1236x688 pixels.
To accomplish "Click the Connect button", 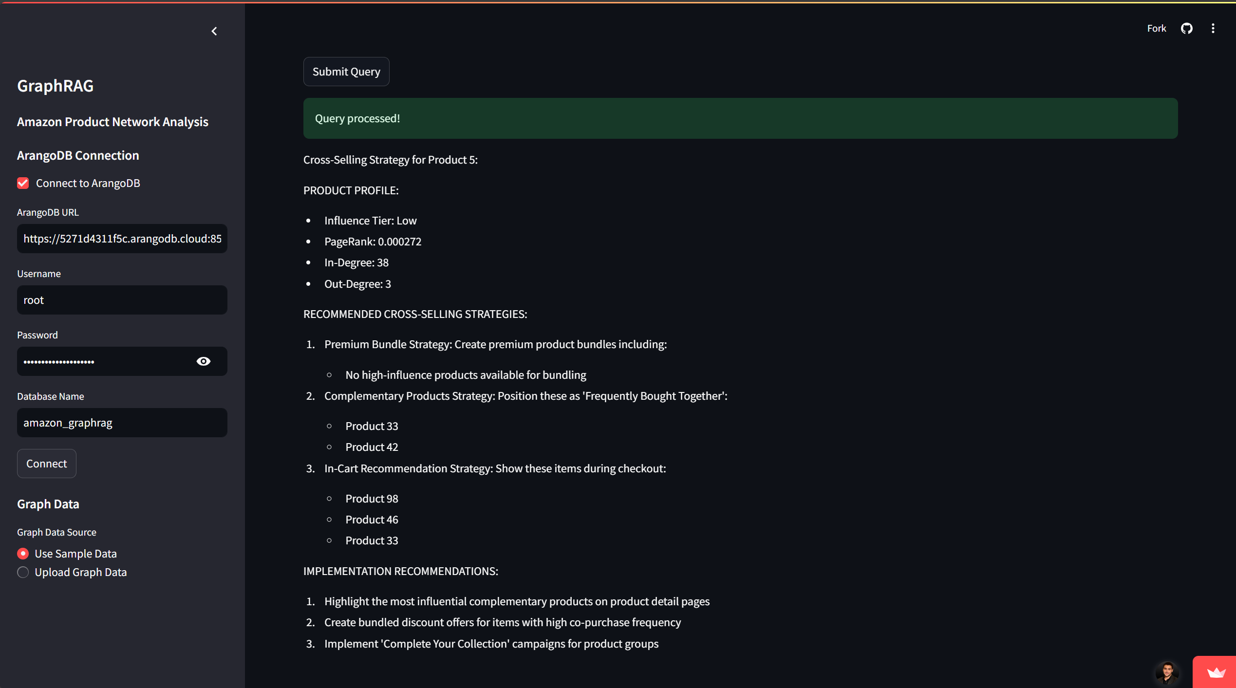I will pyautogui.click(x=47, y=464).
